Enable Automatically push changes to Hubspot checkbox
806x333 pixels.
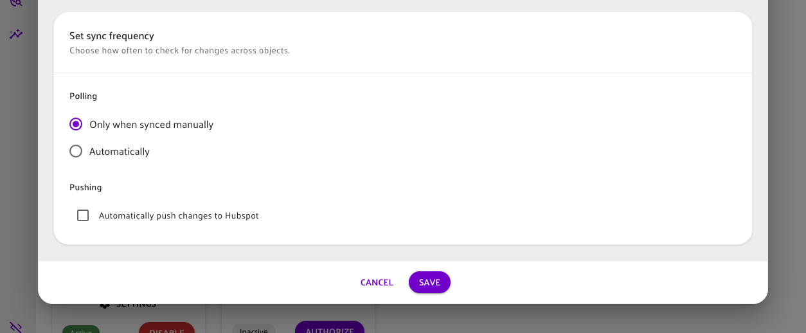(83, 215)
